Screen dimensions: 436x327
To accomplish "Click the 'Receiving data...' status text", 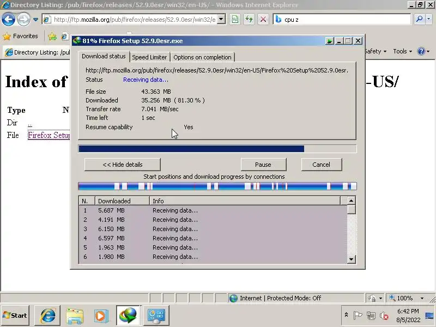I will point(146,80).
